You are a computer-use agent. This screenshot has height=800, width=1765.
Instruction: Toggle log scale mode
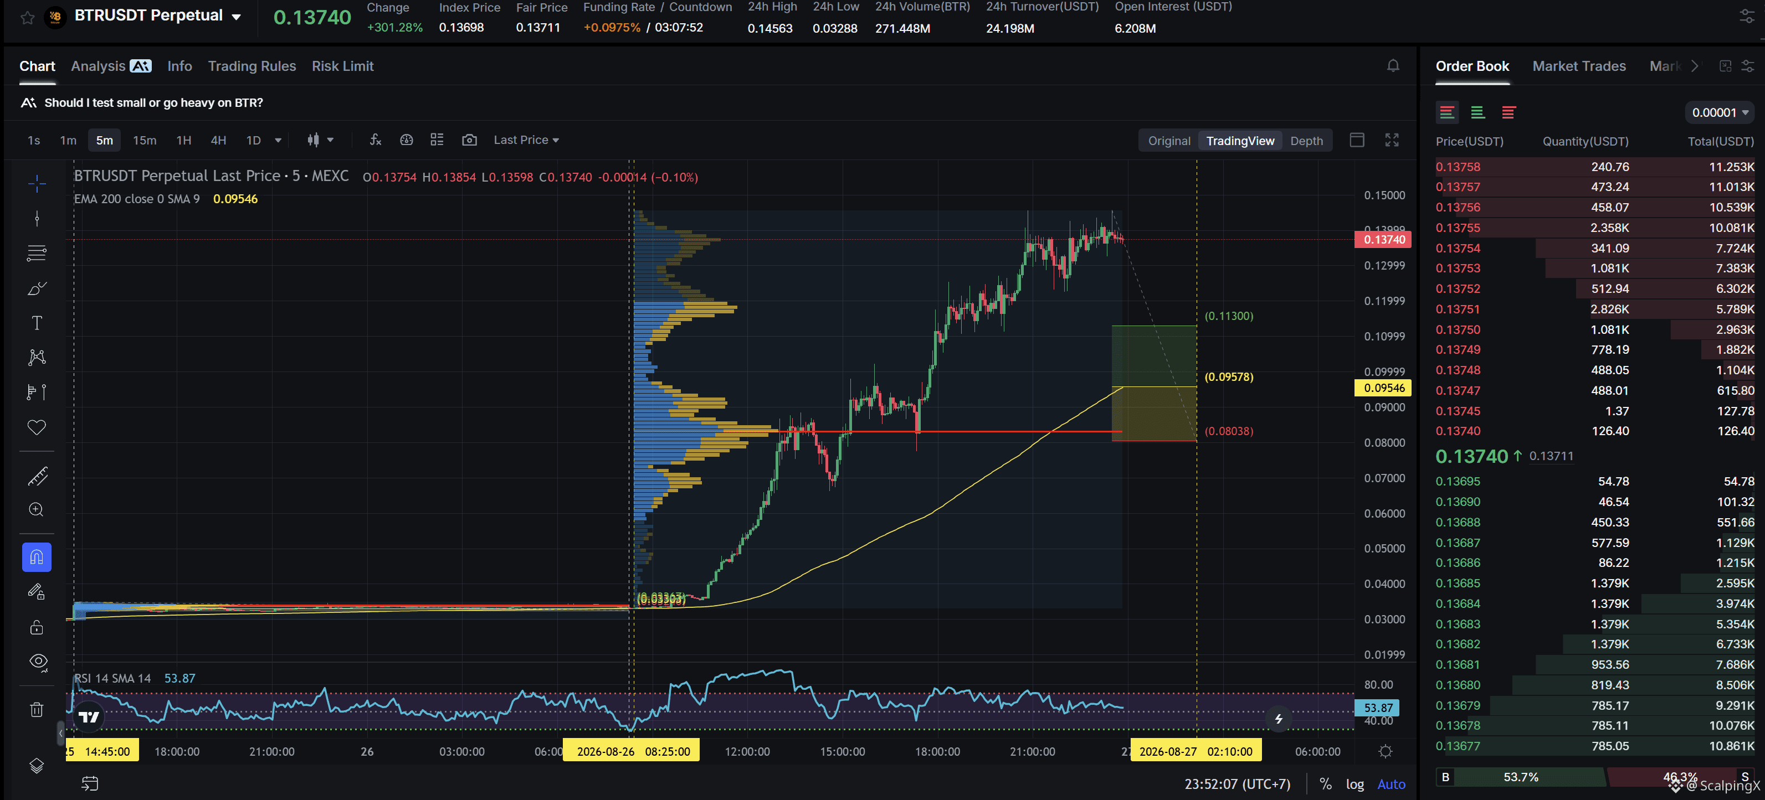[1354, 783]
